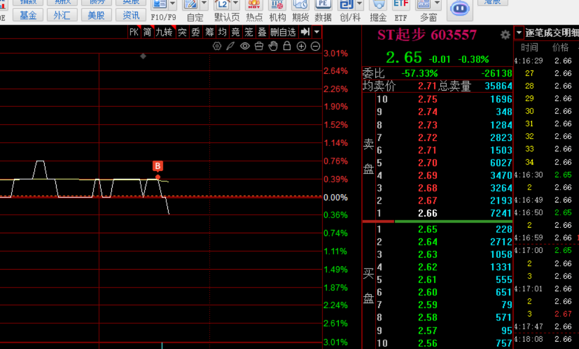The width and height of the screenshot is (579, 349).
Task: Open the 美股 (US stocks) section
Action: (96, 15)
